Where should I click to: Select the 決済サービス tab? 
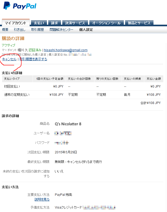pos(75,23)
